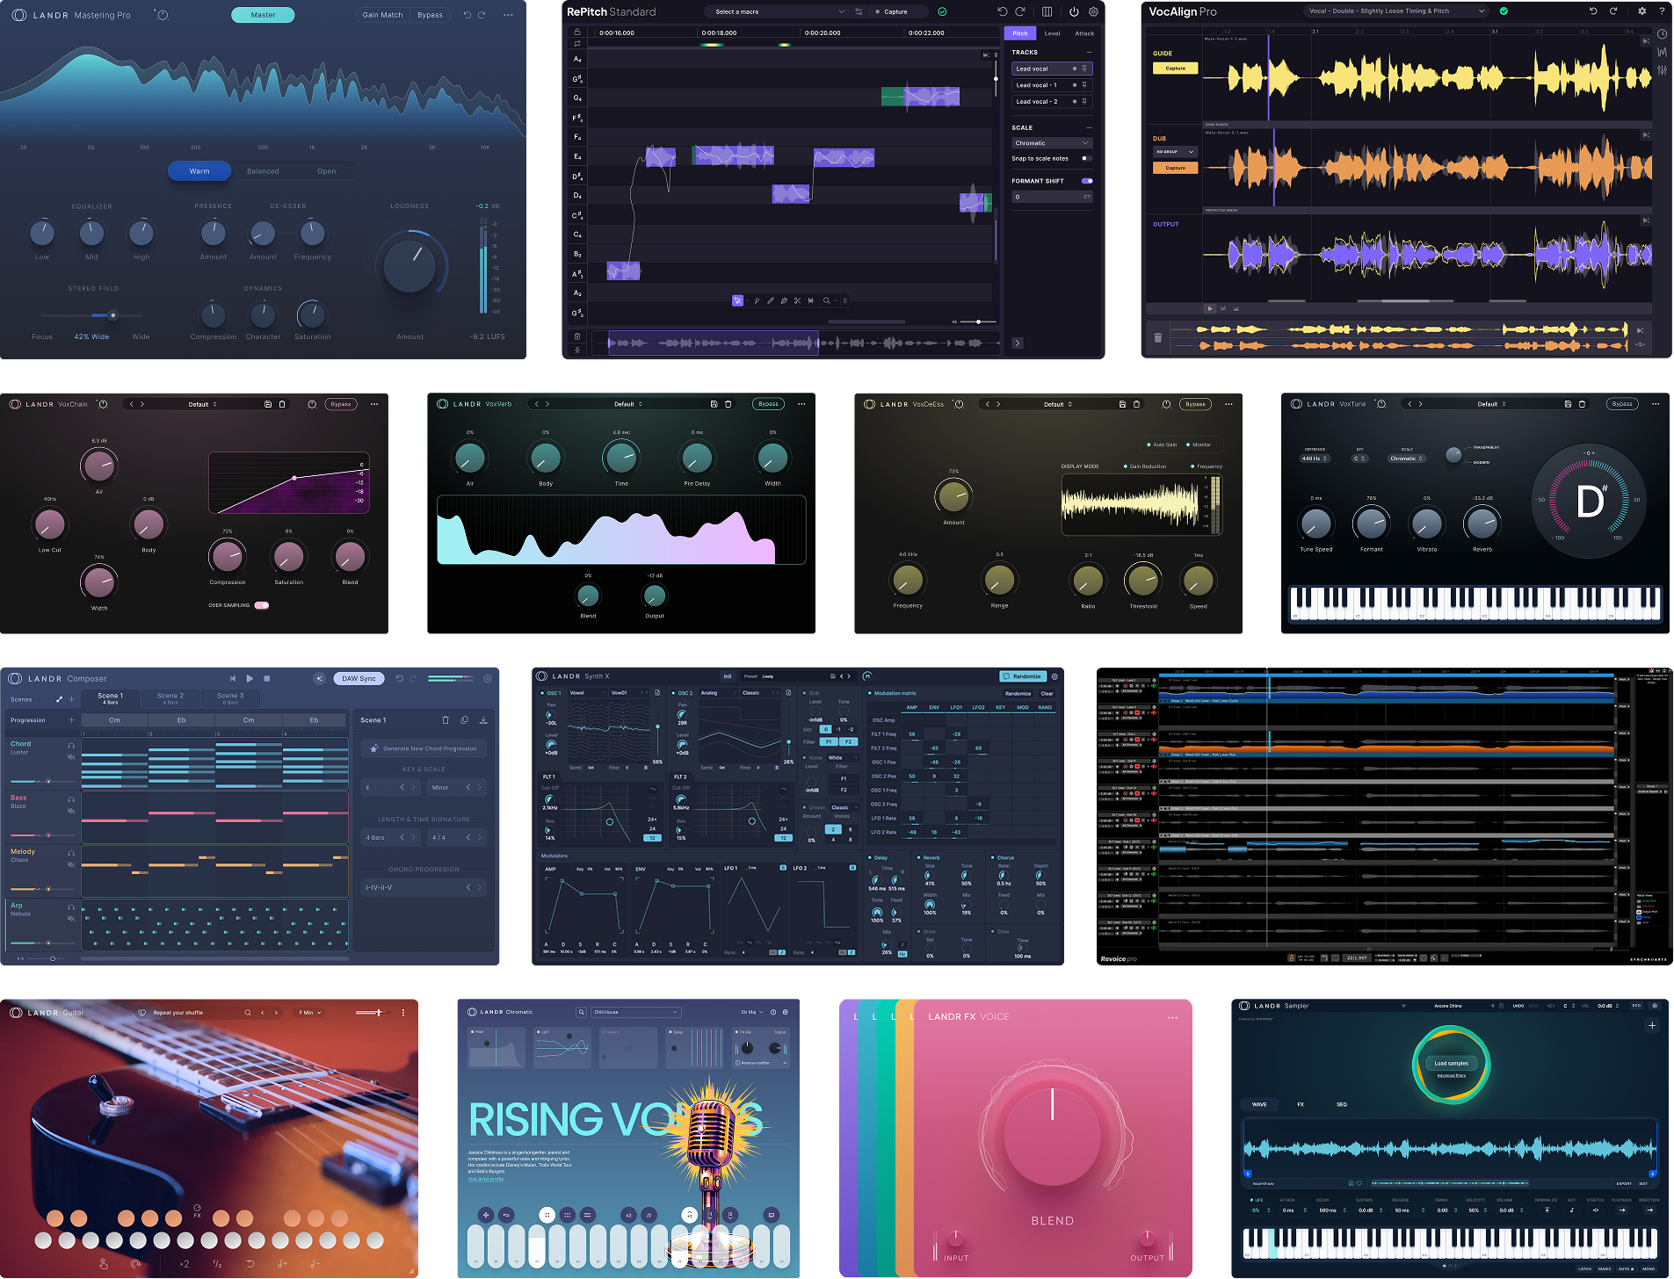Click the trash icon in VocAlign Pro
This screenshot has height=1279, width=1674.
click(x=1157, y=337)
